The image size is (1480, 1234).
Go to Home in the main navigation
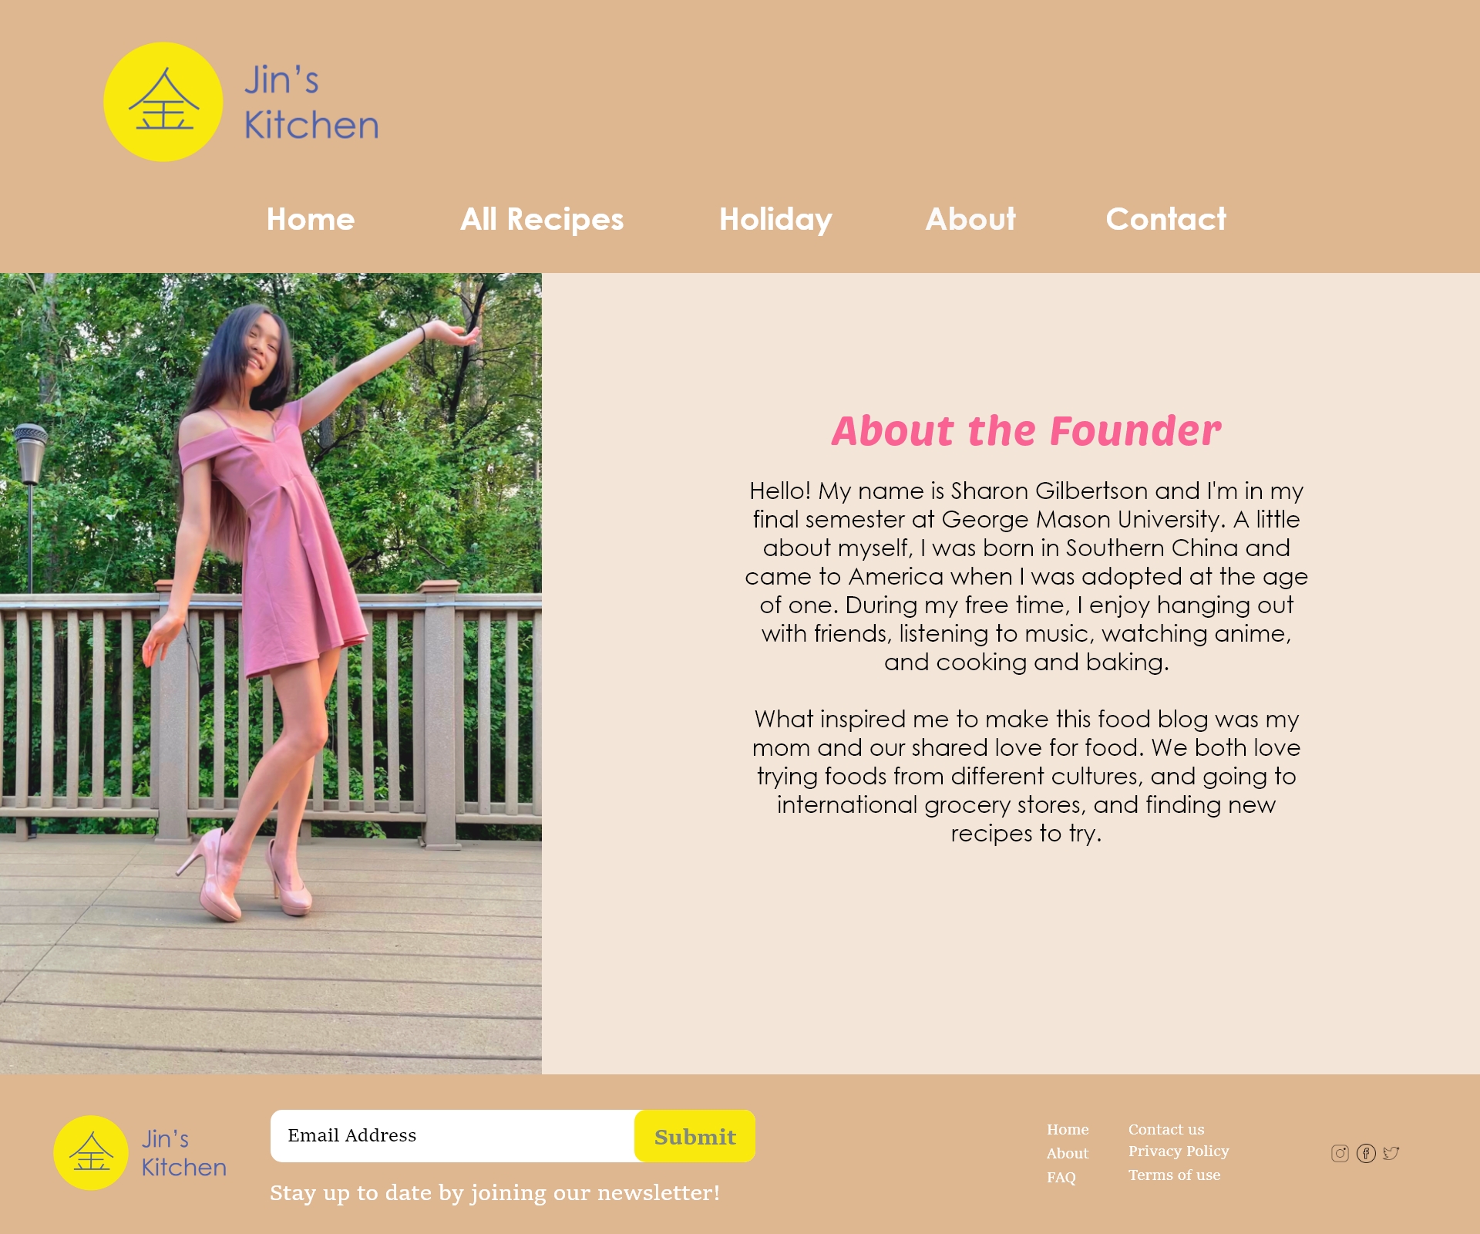point(311,219)
